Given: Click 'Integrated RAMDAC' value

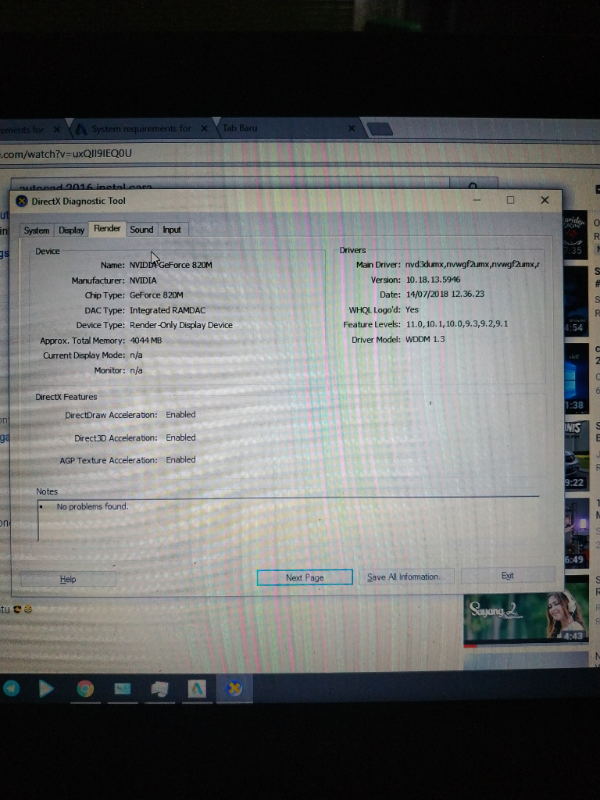Looking at the screenshot, I should point(167,310).
